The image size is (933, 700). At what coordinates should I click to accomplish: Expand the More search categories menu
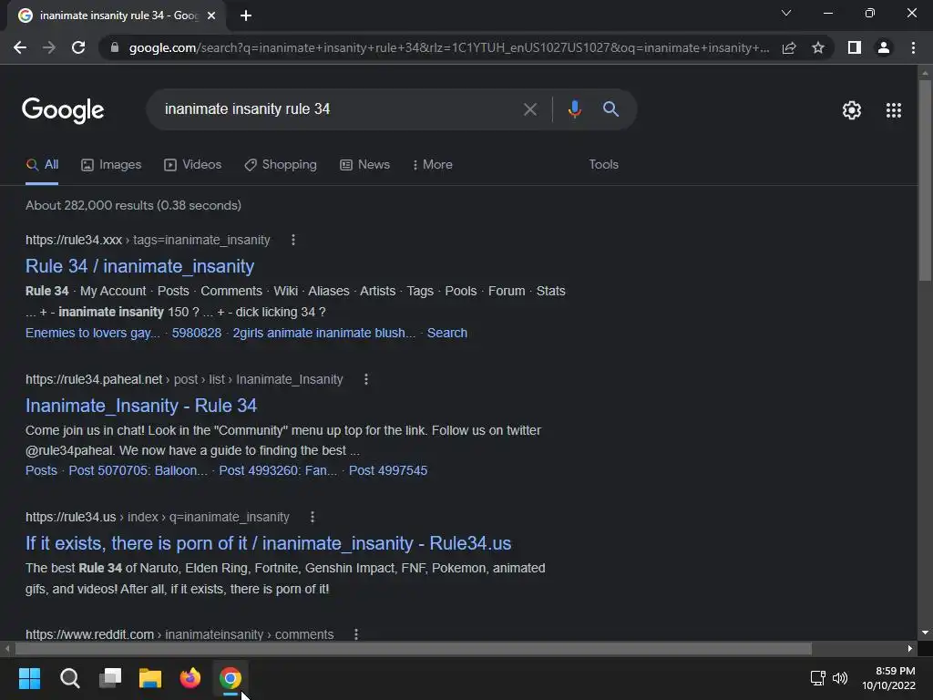[x=433, y=164]
